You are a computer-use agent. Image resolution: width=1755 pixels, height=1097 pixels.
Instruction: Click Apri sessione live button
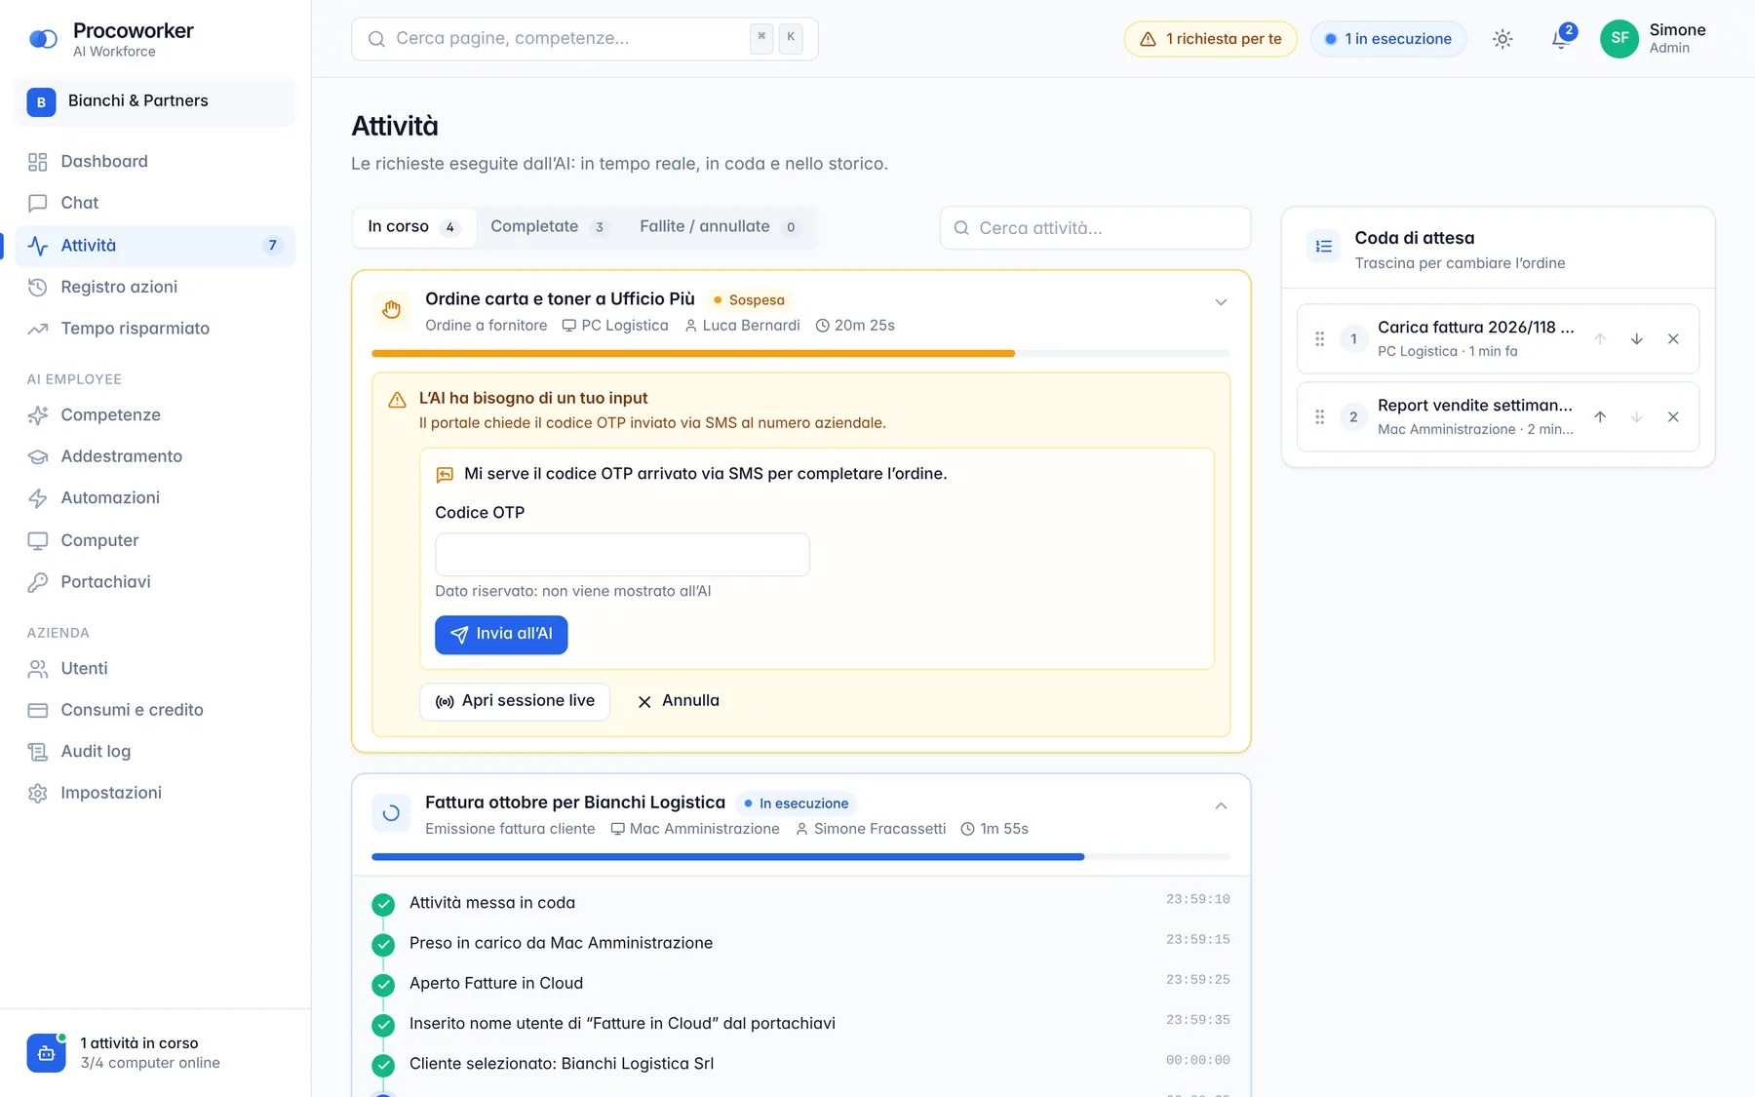pos(515,702)
